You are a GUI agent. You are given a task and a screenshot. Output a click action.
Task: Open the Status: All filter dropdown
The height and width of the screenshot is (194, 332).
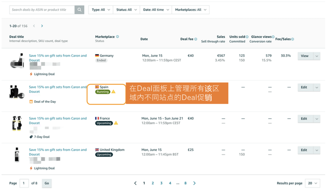point(126,10)
